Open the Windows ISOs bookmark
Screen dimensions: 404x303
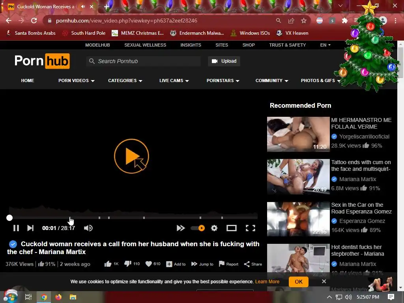pos(250,33)
